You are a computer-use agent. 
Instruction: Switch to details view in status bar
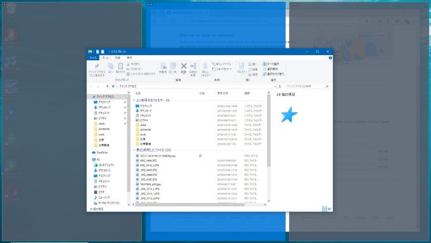click(325, 209)
